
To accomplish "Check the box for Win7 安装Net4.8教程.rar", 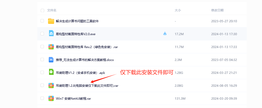I will (x=42, y=98).
